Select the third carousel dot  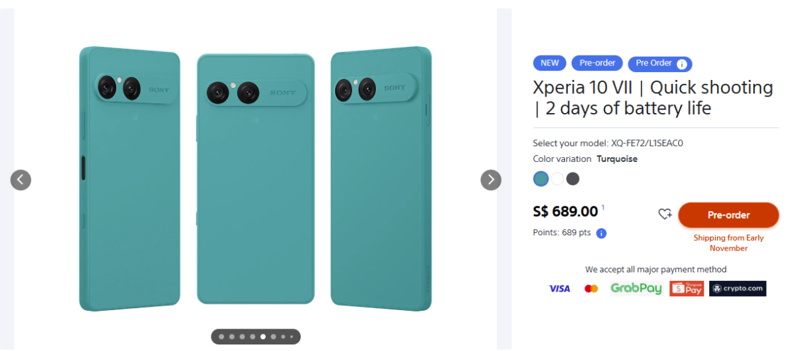pos(243,336)
